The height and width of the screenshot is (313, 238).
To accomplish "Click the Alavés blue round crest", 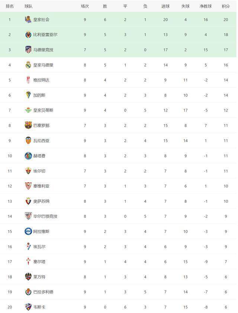I will point(28,231).
